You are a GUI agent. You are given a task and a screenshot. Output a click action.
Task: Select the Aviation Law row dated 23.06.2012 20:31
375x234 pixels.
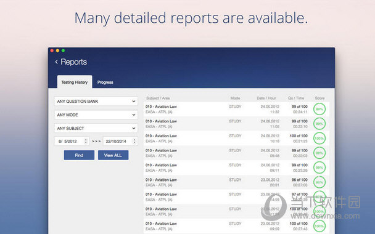[x=236, y=182]
